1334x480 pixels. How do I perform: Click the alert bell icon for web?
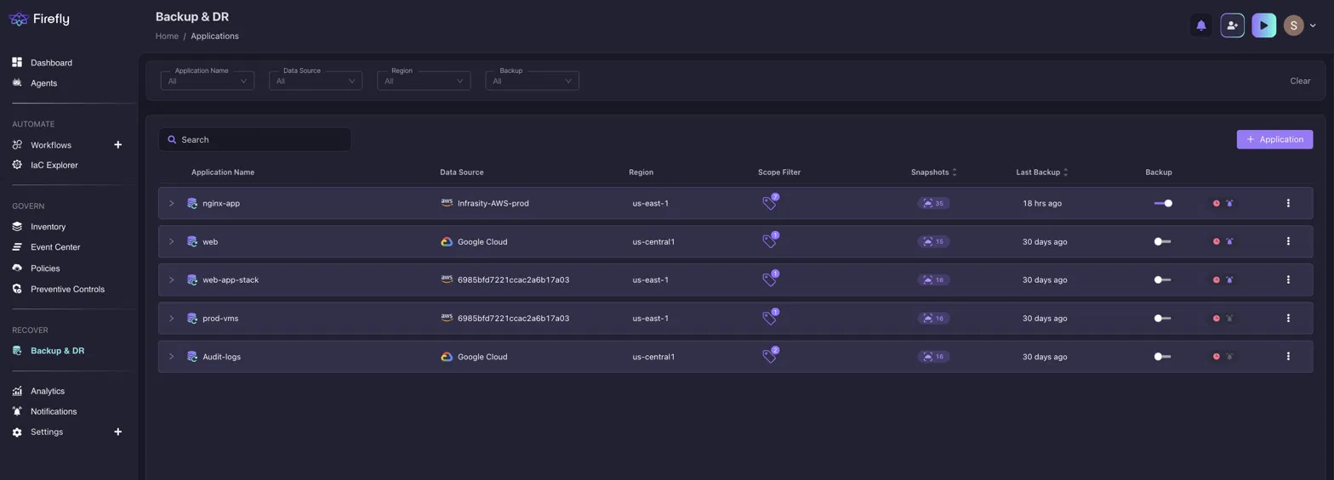click(x=1229, y=241)
